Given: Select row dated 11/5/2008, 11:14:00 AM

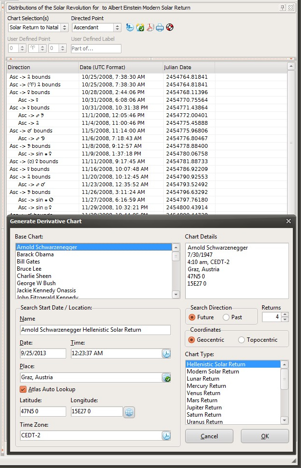Looking at the screenshot, I should click(146, 131).
